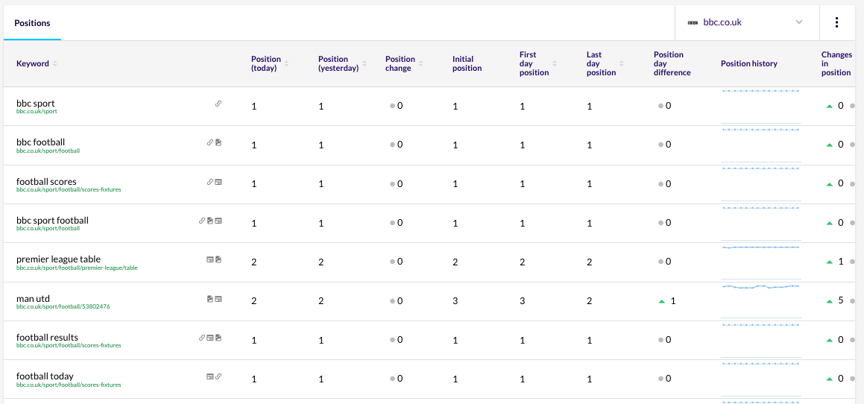
Task: Click Initial position value 3 for man utd
Action: (455, 301)
